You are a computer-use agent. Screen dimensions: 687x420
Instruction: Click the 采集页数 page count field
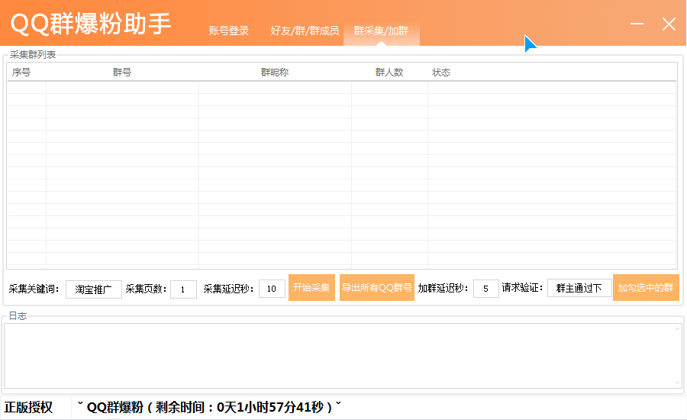coord(183,289)
